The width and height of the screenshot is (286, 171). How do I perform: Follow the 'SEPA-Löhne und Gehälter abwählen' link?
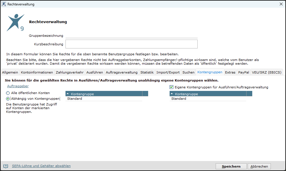[41, 166]
